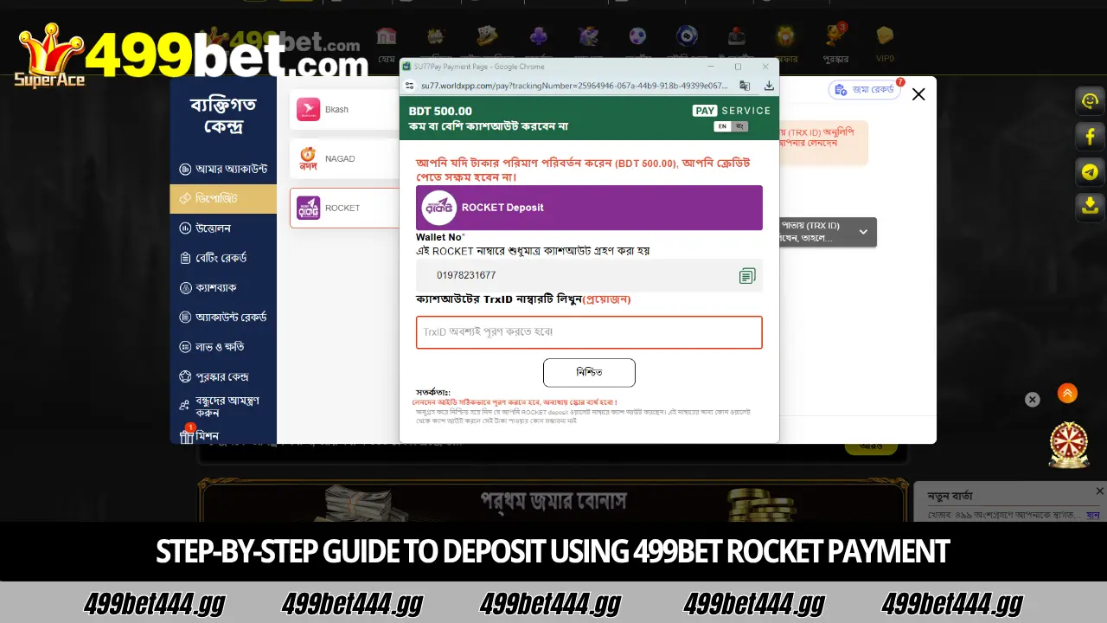1107x623 pixels.
Task: Open the customer support chat icon
Action: [1090, 100]
